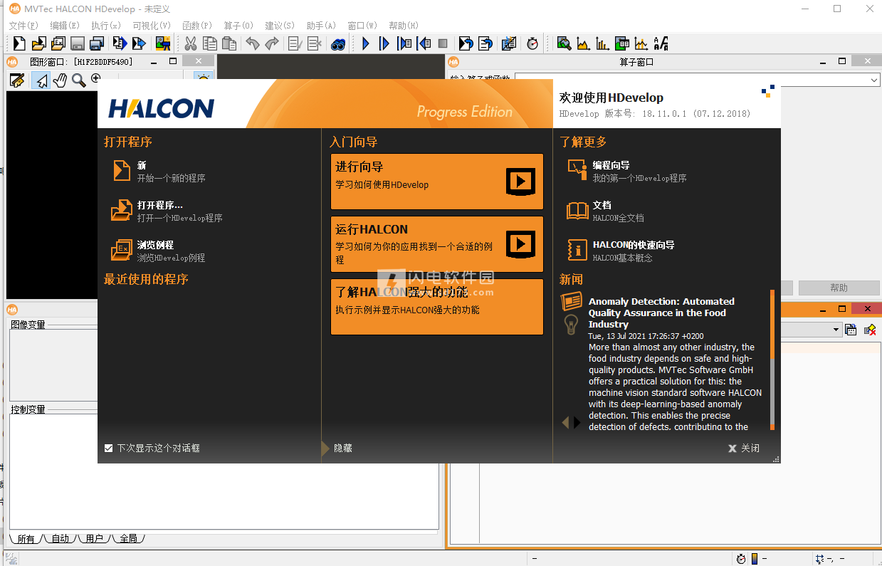Run the program with the play icon

(366, 43)
